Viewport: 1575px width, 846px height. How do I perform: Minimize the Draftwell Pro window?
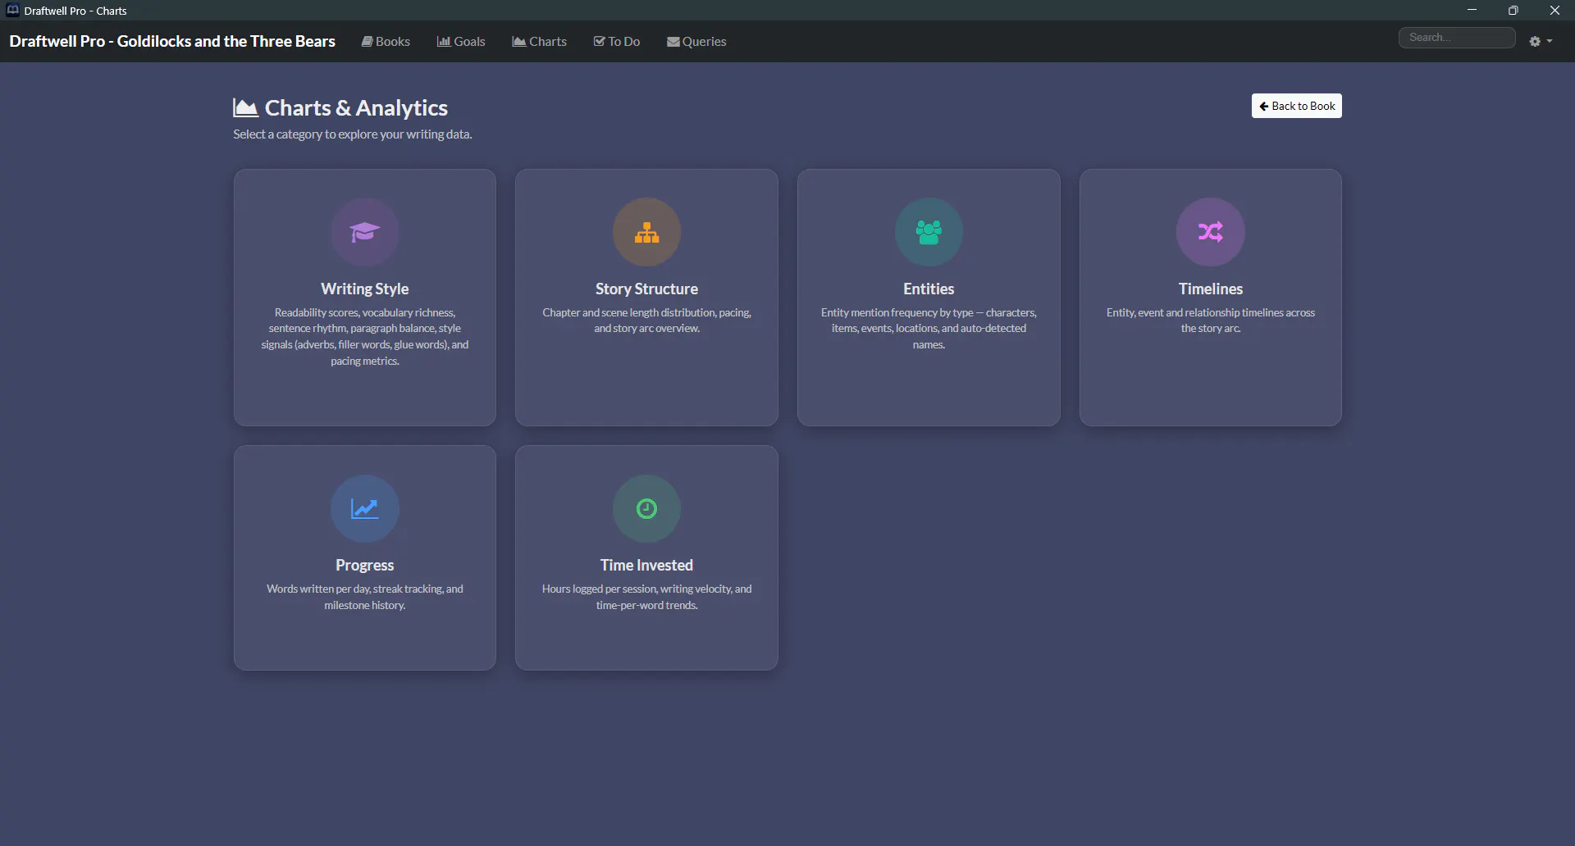click(x=1472, y=10)
